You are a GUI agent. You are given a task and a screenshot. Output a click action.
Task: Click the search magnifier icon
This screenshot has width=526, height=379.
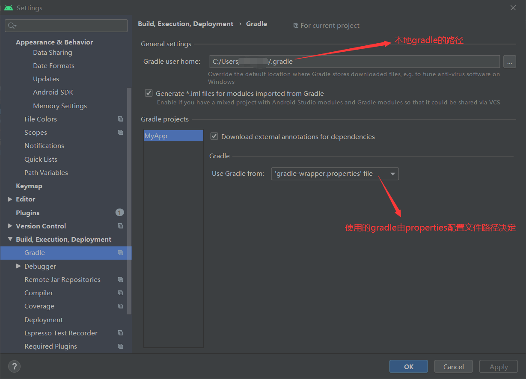[12, 26]
